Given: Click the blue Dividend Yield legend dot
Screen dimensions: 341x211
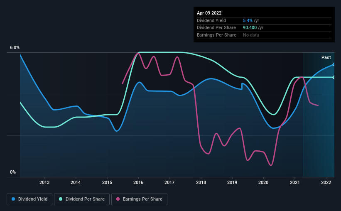Looking at the screenshot, I should click(x=13, y=199).
